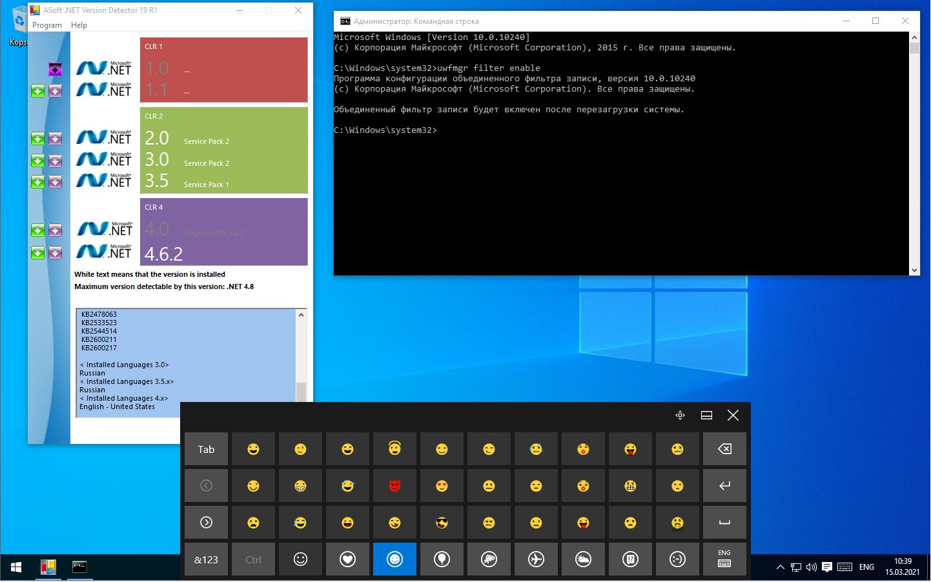This screenshot has width=931, height=582.
Task: Open the Action Center notification icon
Action: pyautogui.click(x=827, y=568)
